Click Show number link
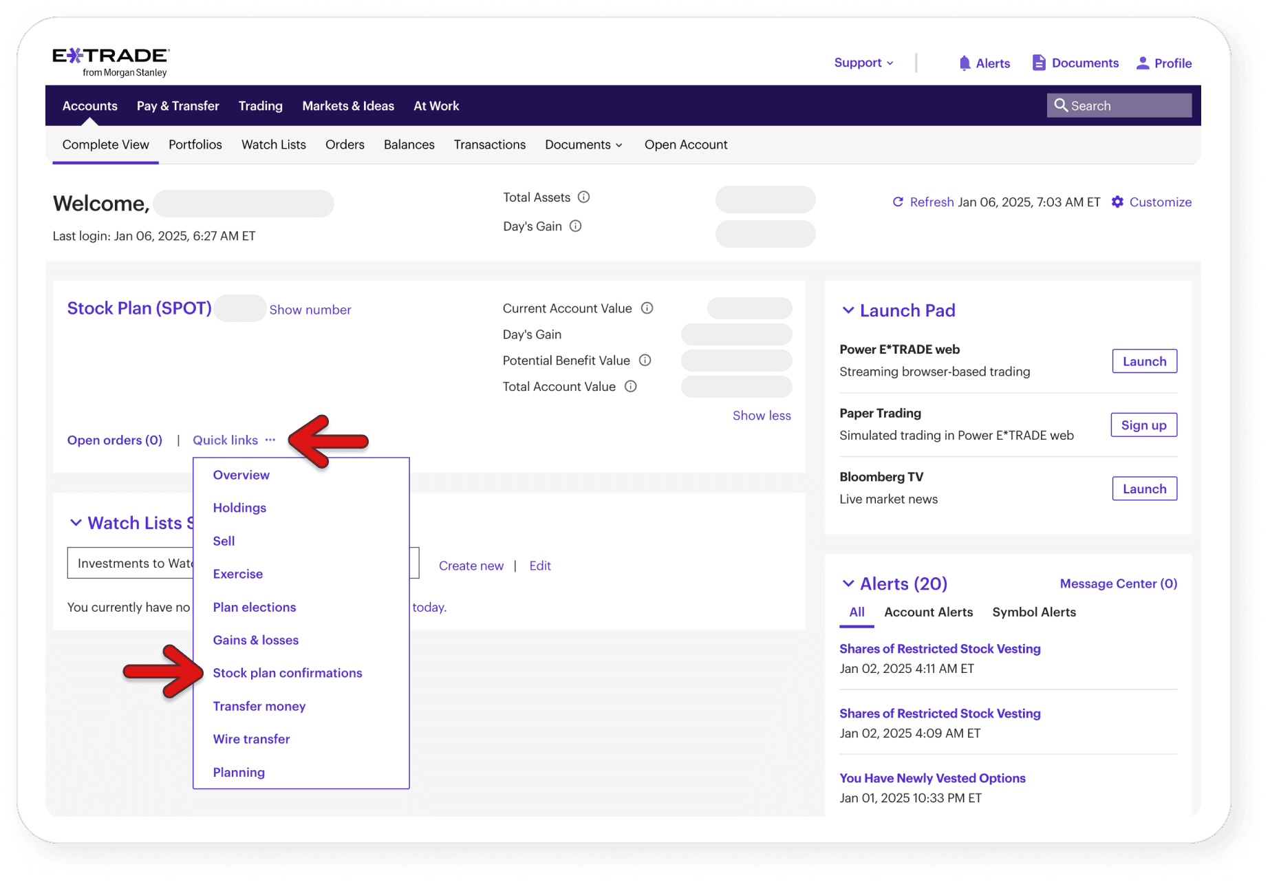Screen dimensions: 1270x889 click(310, 310)
